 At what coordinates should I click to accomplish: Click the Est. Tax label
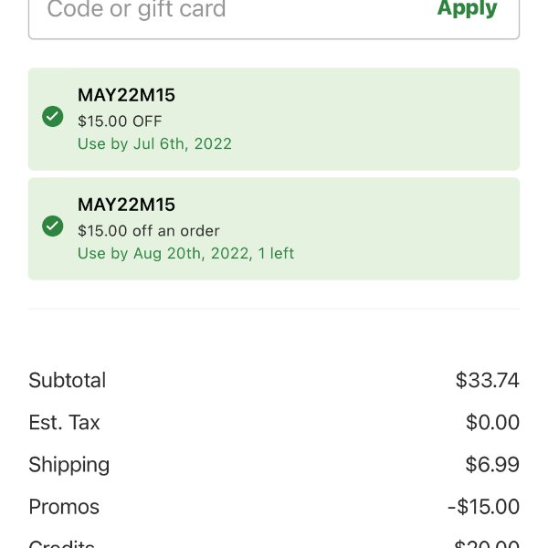coord(64,422)
